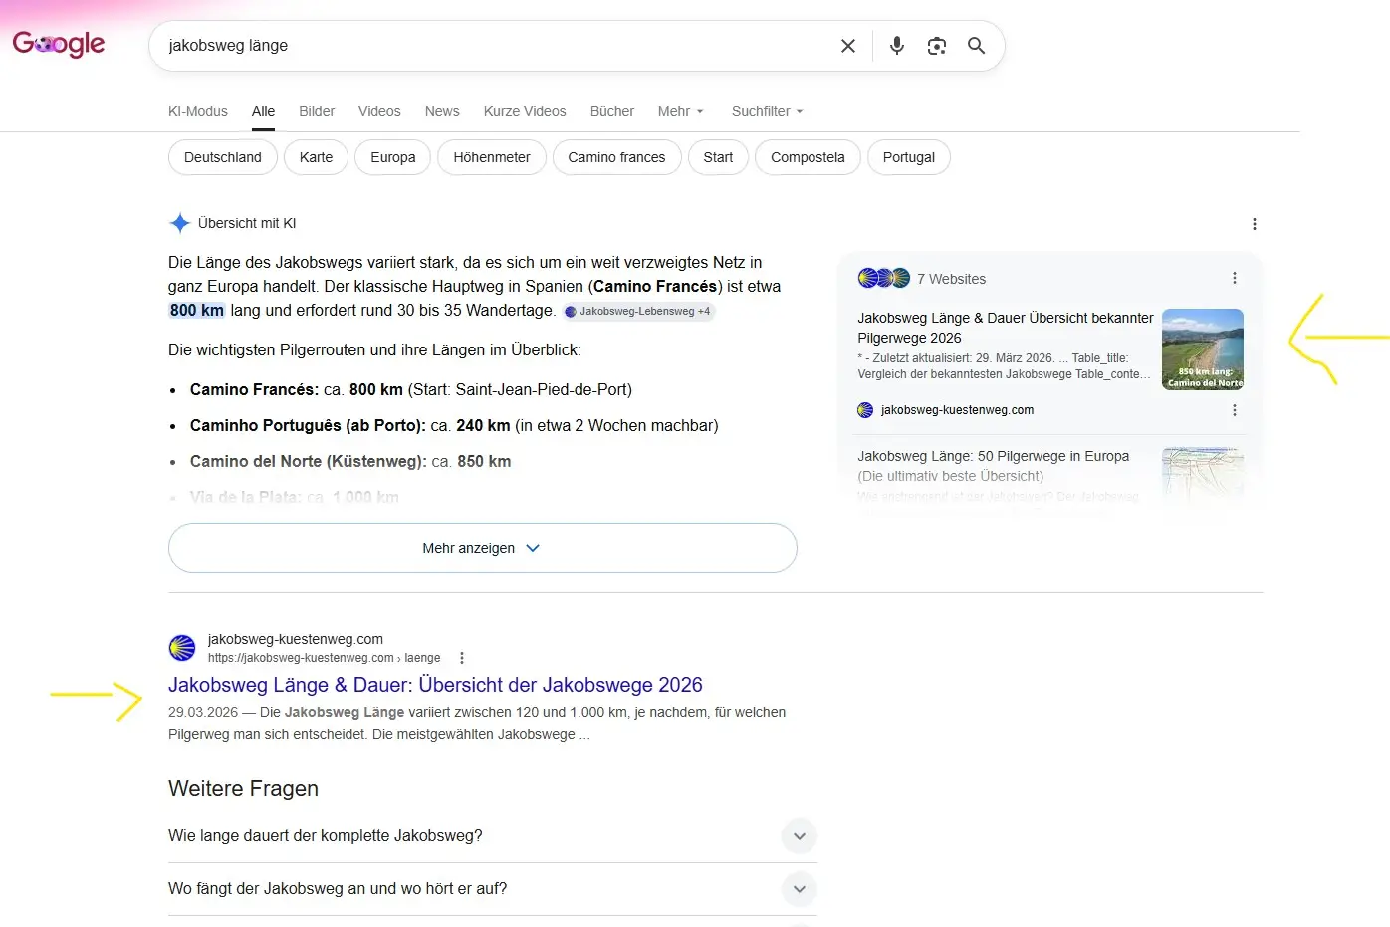The image size is (1390, 927).
Task: Select the Europa filter chip
Action: pos(393,157)
